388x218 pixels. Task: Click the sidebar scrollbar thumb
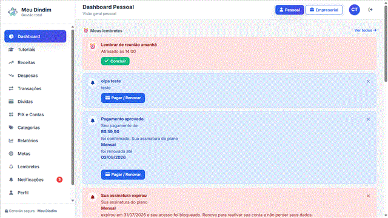point(73,107)
